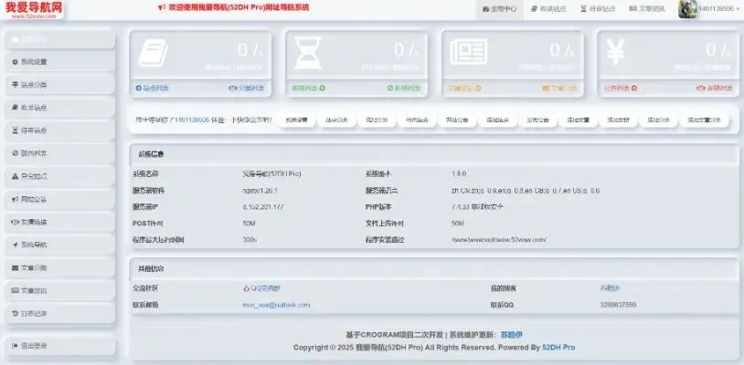Click the install path /www/wwwroot/www.52waw.com/

[499, 240]
